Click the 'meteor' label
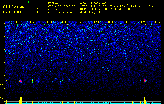This screenshot has width=164, height=104. point(37,8)
